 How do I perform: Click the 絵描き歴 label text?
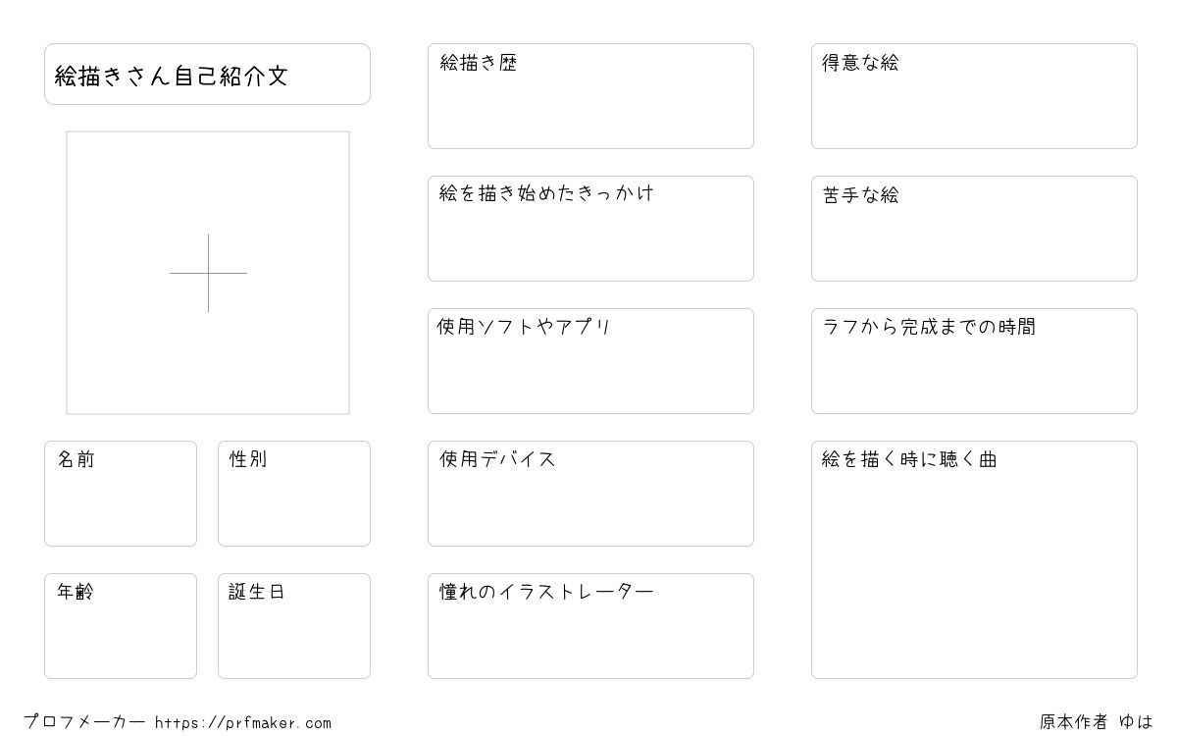[x=479, y=63]
